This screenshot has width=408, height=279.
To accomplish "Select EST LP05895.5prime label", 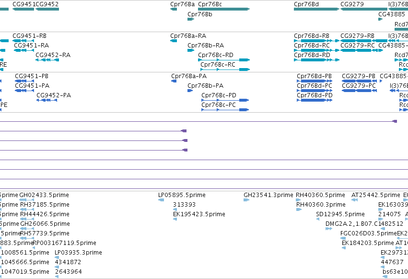I will pos(182,195).
